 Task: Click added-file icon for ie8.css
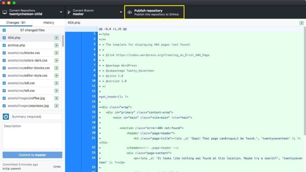(56, 83)
